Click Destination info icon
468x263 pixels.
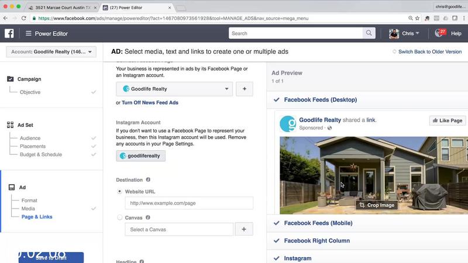coord(148,179)
